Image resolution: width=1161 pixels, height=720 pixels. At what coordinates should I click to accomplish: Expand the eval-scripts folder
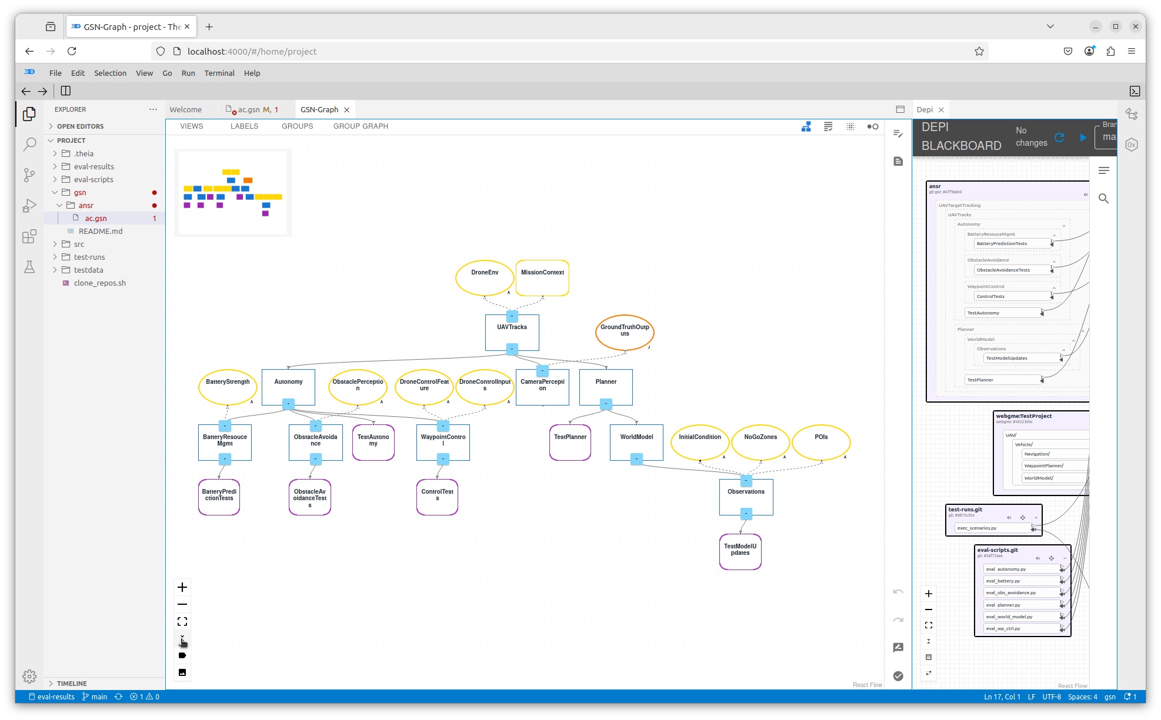55,179
